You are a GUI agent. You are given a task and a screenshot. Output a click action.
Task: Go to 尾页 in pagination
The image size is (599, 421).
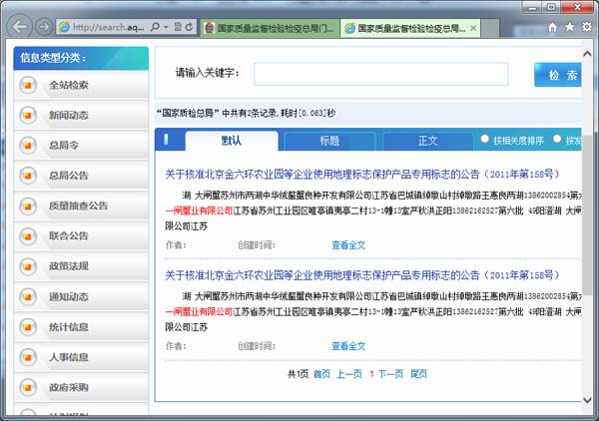[418, 374]
